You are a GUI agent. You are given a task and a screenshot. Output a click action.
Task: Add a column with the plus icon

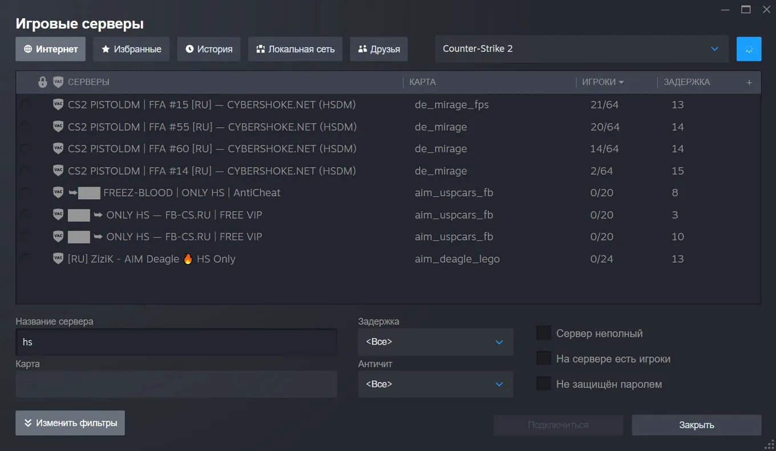tap(749, 82)
